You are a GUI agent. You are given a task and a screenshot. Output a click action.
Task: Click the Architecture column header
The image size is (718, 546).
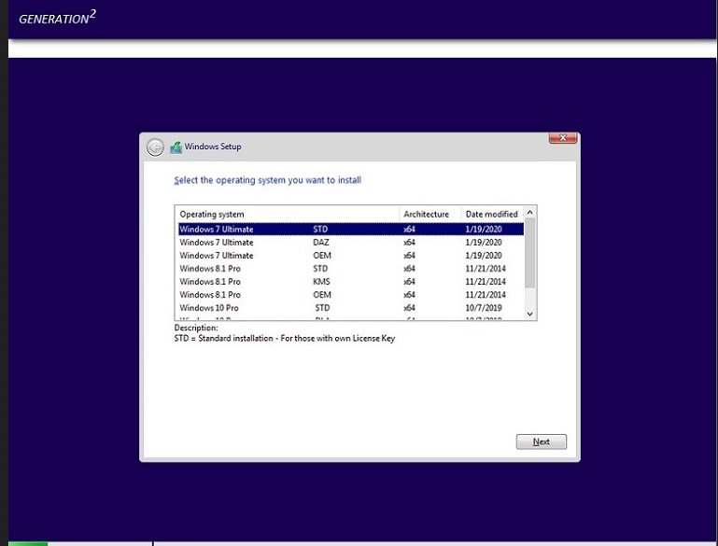430,214
